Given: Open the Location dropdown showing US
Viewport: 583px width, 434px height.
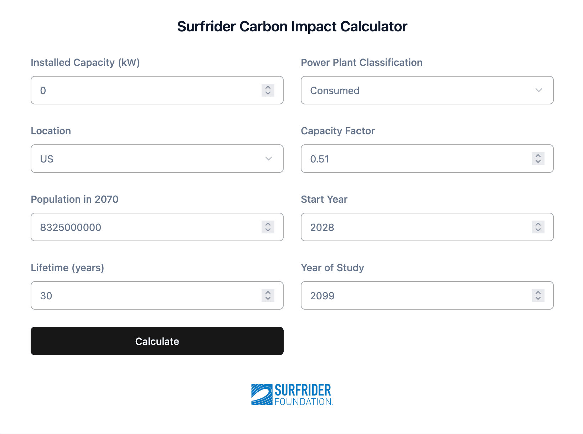Looking at the screenshot, I should pyautogui.click(x=157, y=159).
